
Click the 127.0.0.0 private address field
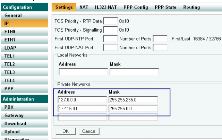[x=82, y=100]
